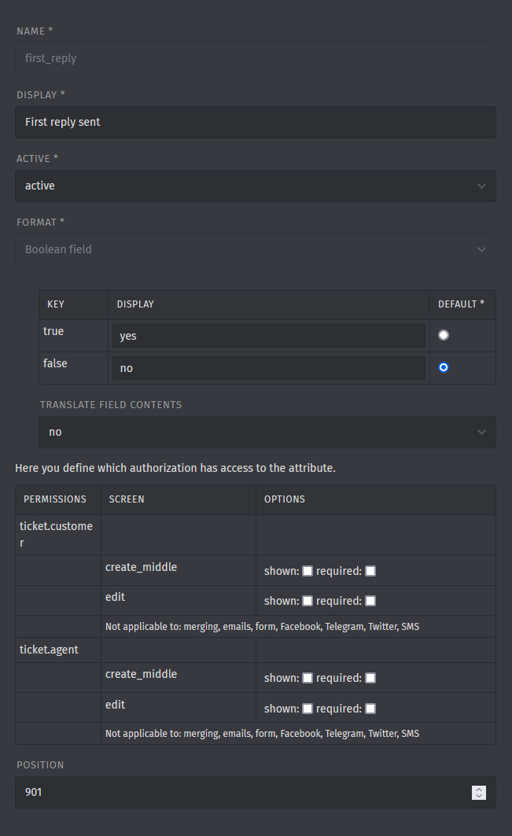Select the false default radio button
Viewport: 512px width, 836px height.
[444, 367]
